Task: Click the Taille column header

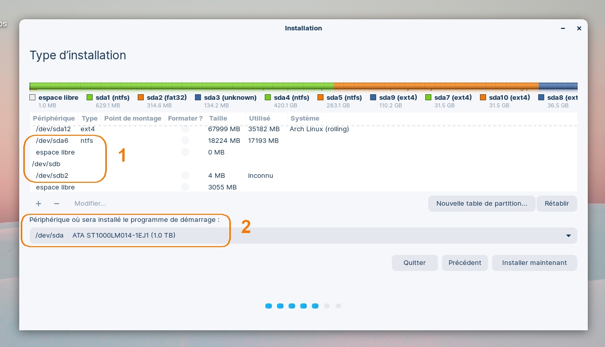Action: click(218, 119)
